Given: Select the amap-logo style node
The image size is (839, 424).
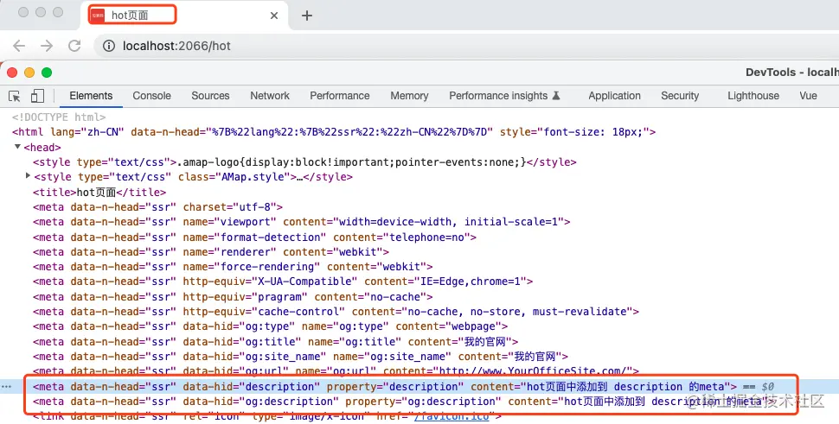Looking at the screenshot, I should [304, 161].
